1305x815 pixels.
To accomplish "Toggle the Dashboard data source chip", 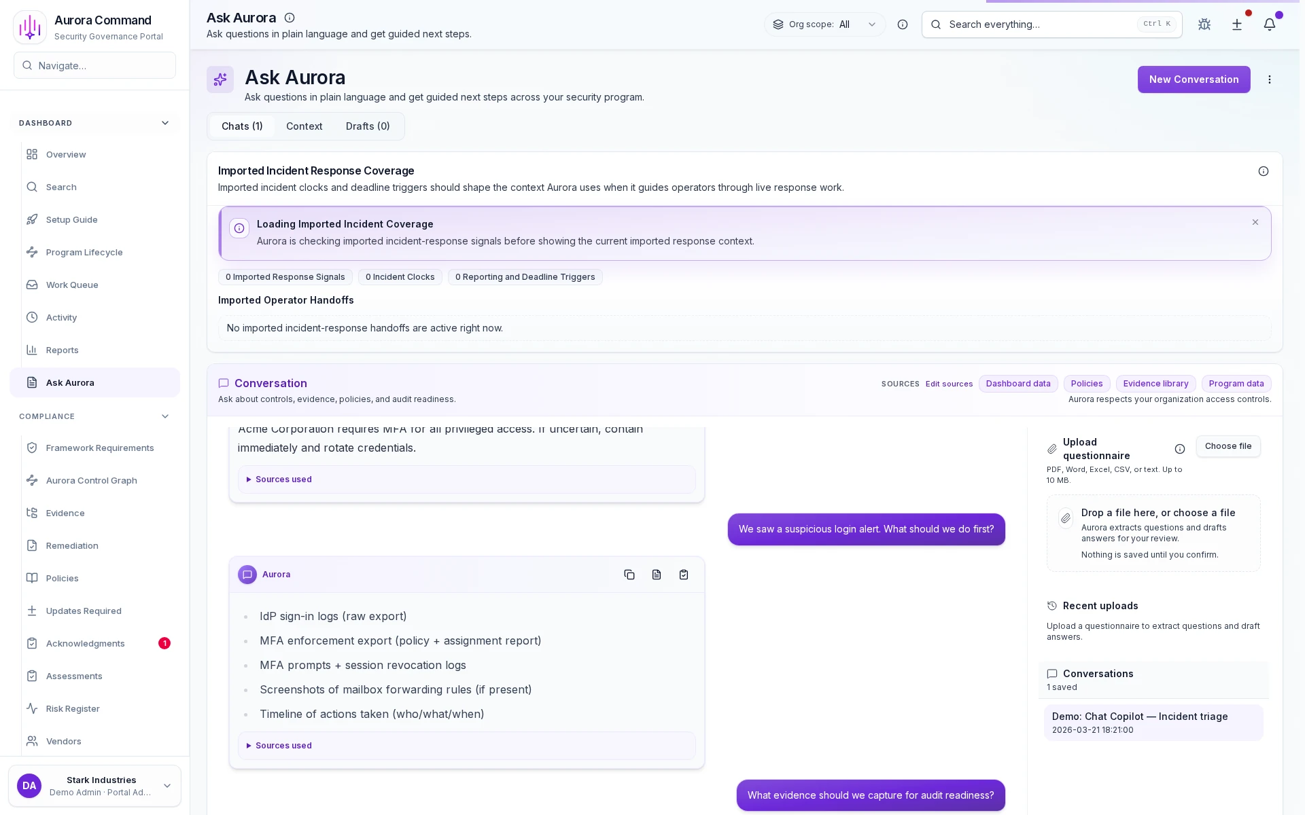I will tap(1017, 384).
